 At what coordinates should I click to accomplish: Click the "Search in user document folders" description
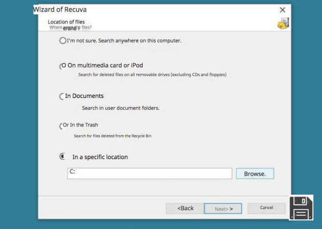[121, 108]
